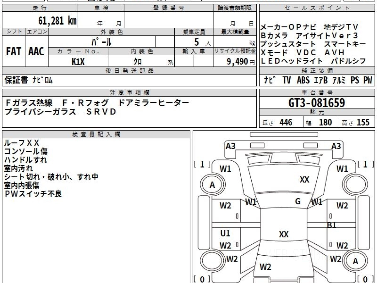Select the セールスポイント heading
The width and height of the screenshot is (377, 283).
tap(317, 8)
